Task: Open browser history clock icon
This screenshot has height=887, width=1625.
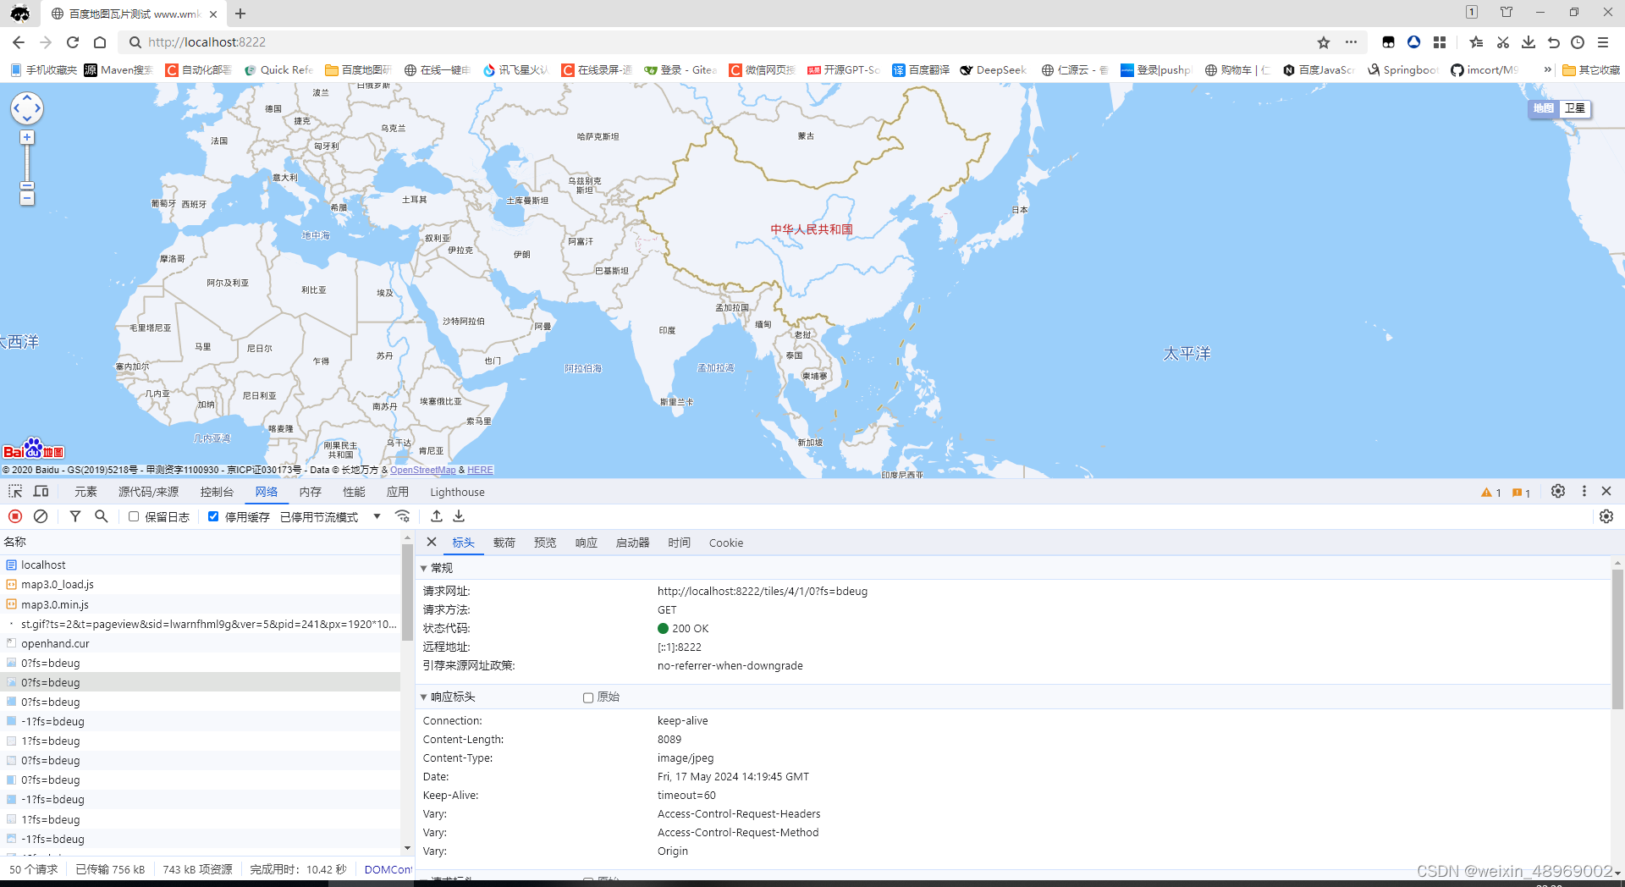Action: 1578,42
